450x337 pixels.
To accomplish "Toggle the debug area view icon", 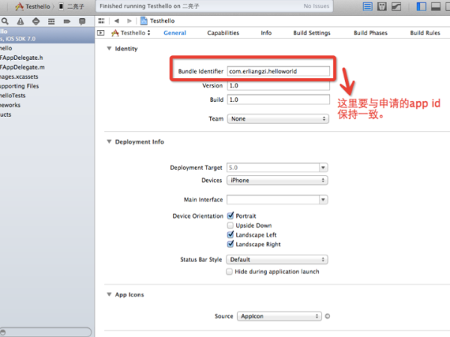I will click(436, 6).
